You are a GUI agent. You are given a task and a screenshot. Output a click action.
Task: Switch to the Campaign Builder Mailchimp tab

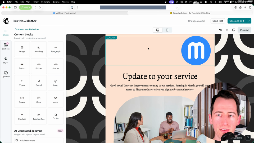[x=190, y=13]
